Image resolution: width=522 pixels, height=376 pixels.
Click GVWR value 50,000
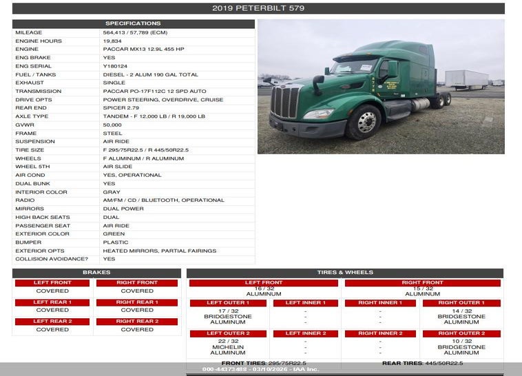pos(112,125)
